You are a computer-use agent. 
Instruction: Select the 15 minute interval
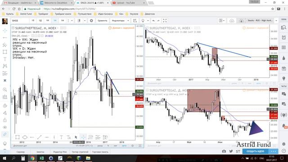33,21
